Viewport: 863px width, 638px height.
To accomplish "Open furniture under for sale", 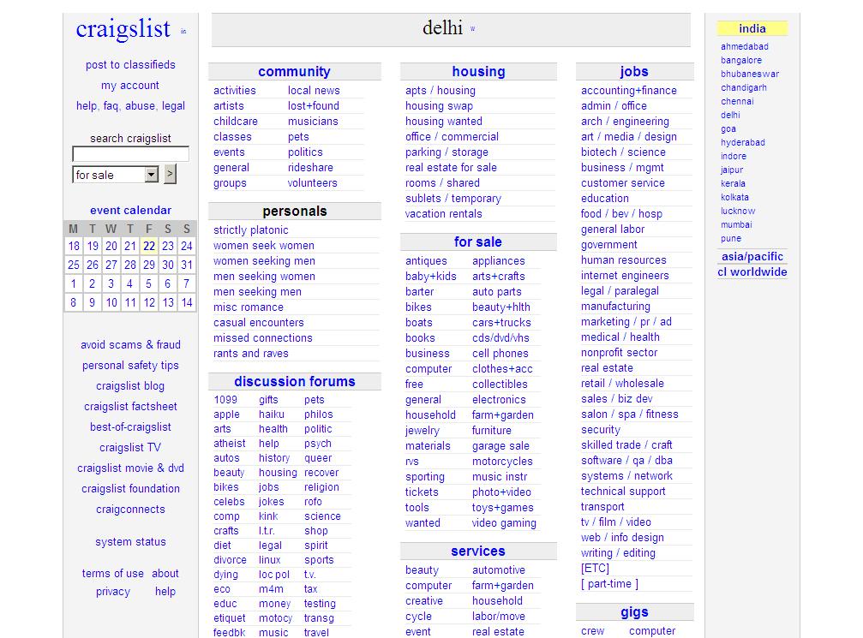I will tap(492, 430).
